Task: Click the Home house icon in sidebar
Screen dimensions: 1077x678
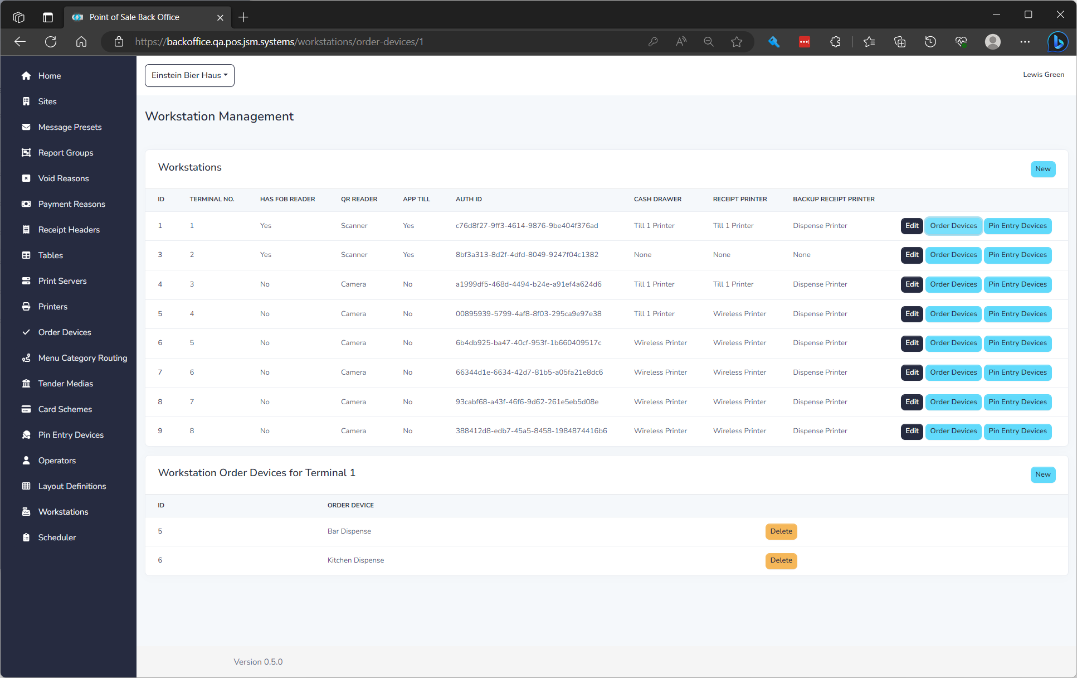Action: (26, 76)
